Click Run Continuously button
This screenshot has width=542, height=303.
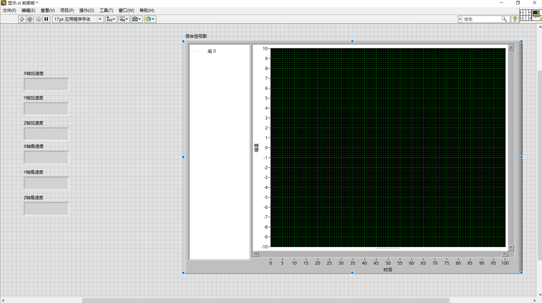[30, 19]
